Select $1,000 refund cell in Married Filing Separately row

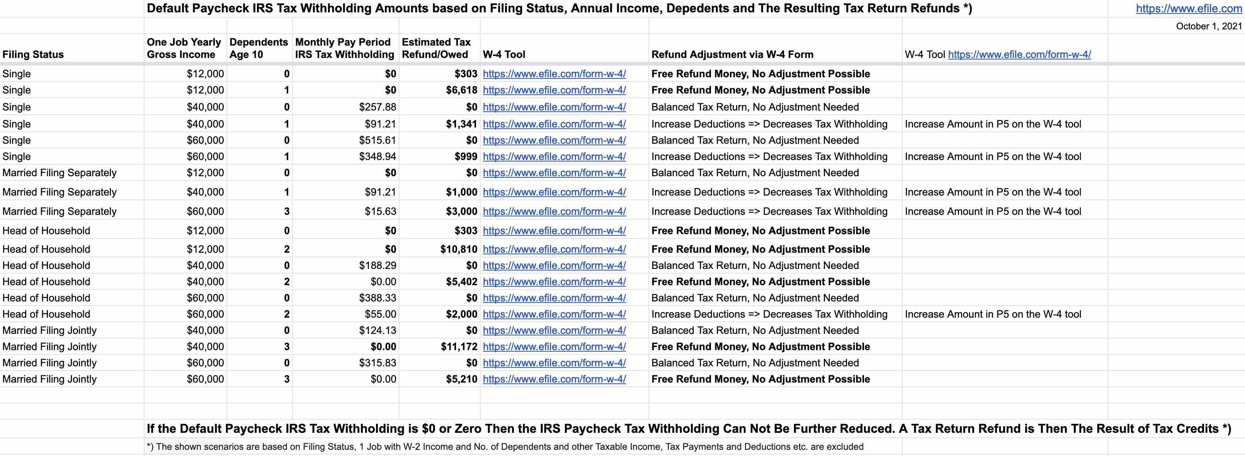click(x=439, y=192)
